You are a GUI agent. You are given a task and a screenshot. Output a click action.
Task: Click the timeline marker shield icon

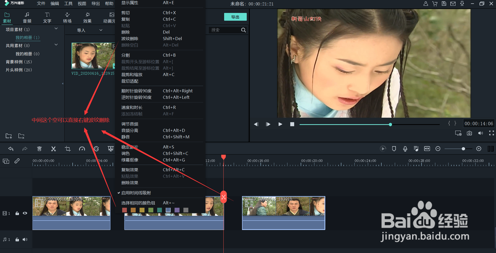[394, 149]
